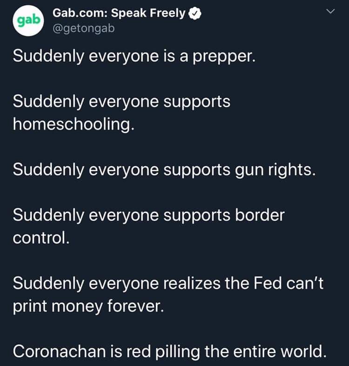Click the word "homeschooling."
349x366 pixels.
tap(74, 124)
